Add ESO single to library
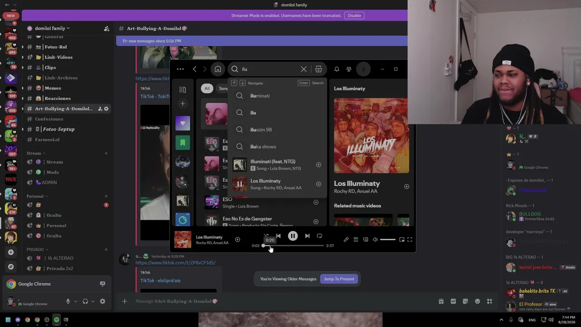581x327 pixels. [316, 202]
